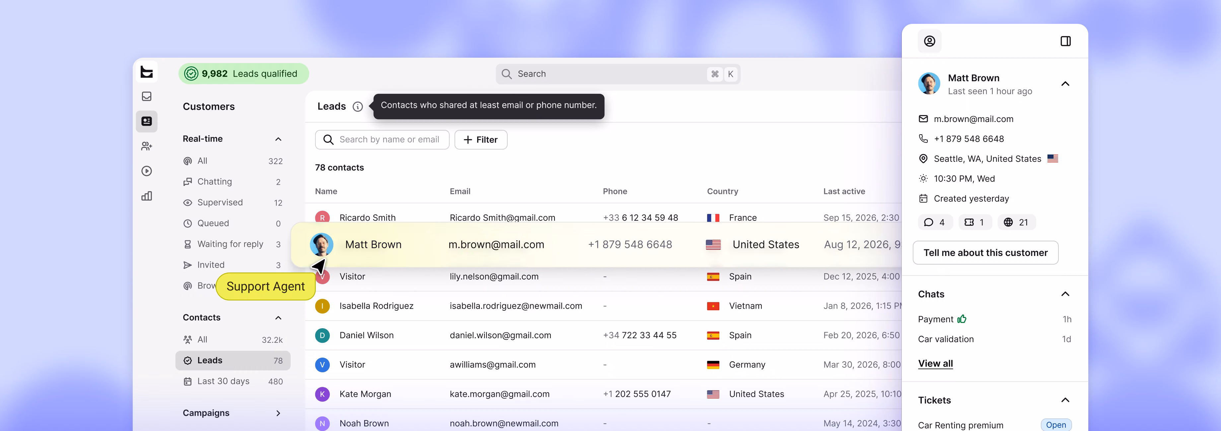Sort by the Email column header
This screenshot has height=431, width=1221.
460,191
